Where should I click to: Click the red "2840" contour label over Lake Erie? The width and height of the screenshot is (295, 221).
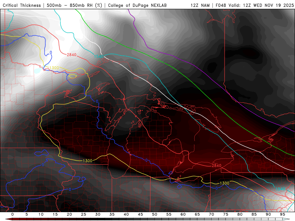[216, 165]
